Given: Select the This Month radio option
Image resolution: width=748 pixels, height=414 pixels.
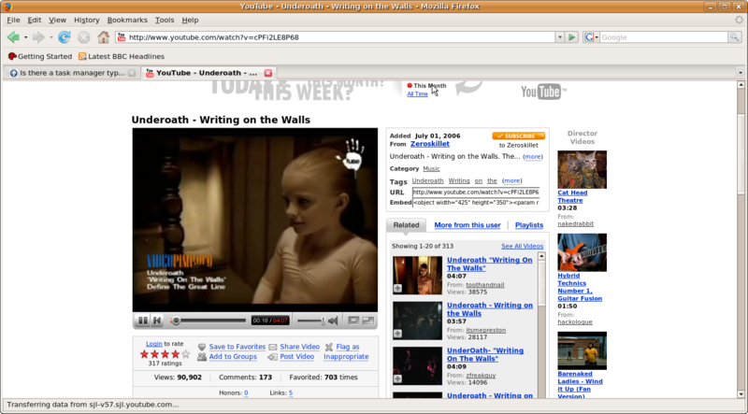Looking at the screenshot, I should pyautogui.click(x=410, y=85).
